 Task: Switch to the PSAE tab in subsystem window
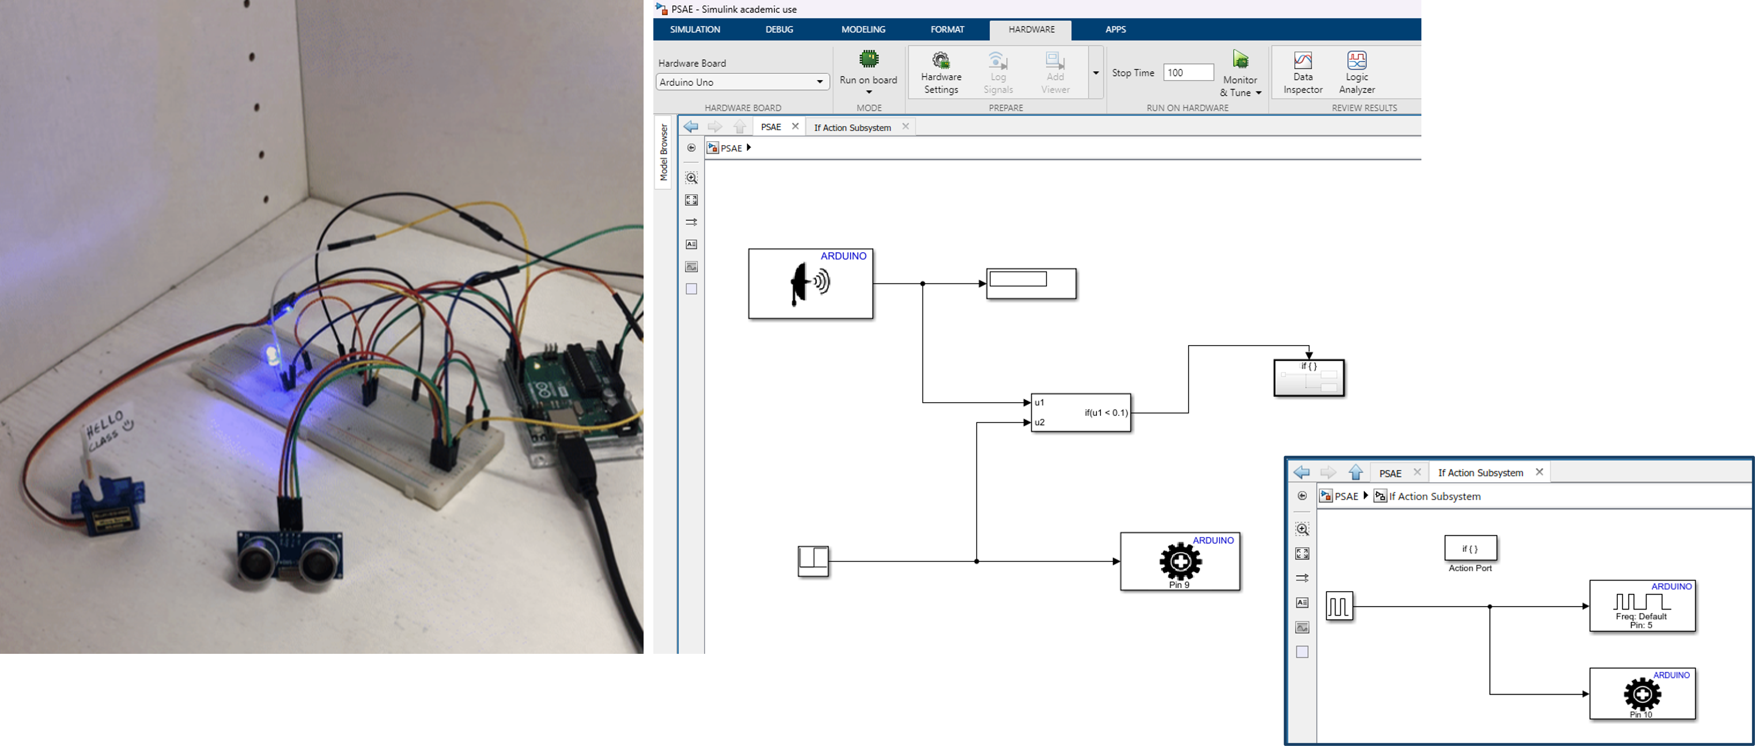(1390, 473)
